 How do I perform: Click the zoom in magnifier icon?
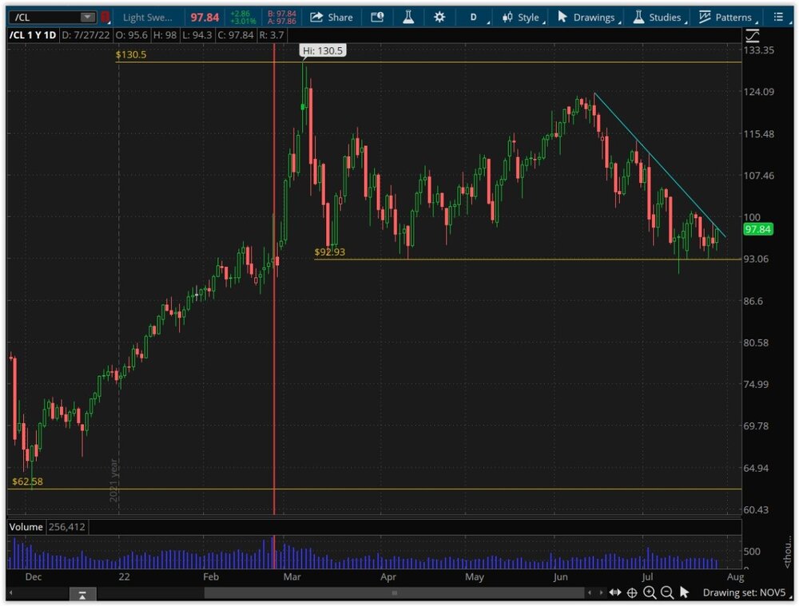tap(649, 592)
